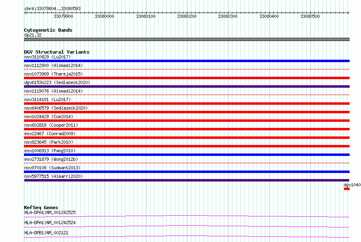This screenshot has width=361, height=242.
Task: Click label nsv1024429 (Coe2014)
Action: [x=49, y=117]
